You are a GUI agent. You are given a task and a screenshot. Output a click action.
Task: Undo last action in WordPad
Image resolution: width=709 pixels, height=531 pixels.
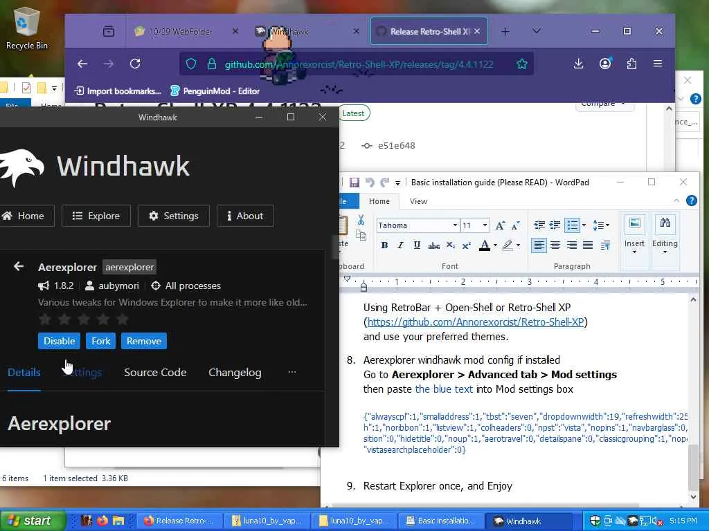370,183
